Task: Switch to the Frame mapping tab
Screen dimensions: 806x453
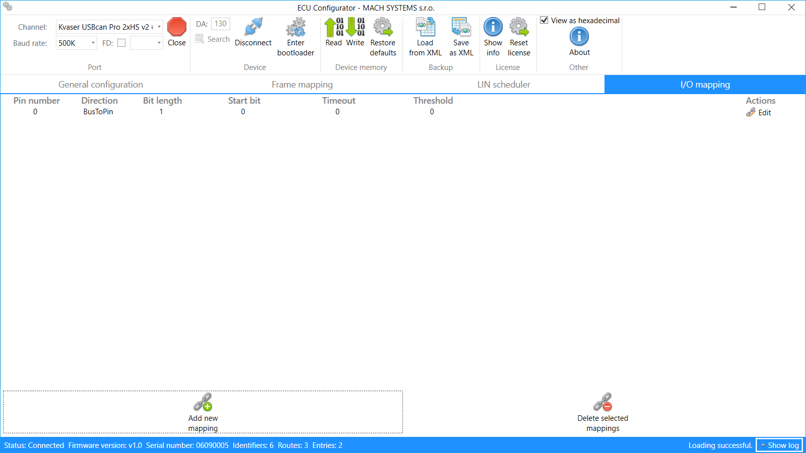Action: coord(302,84)
